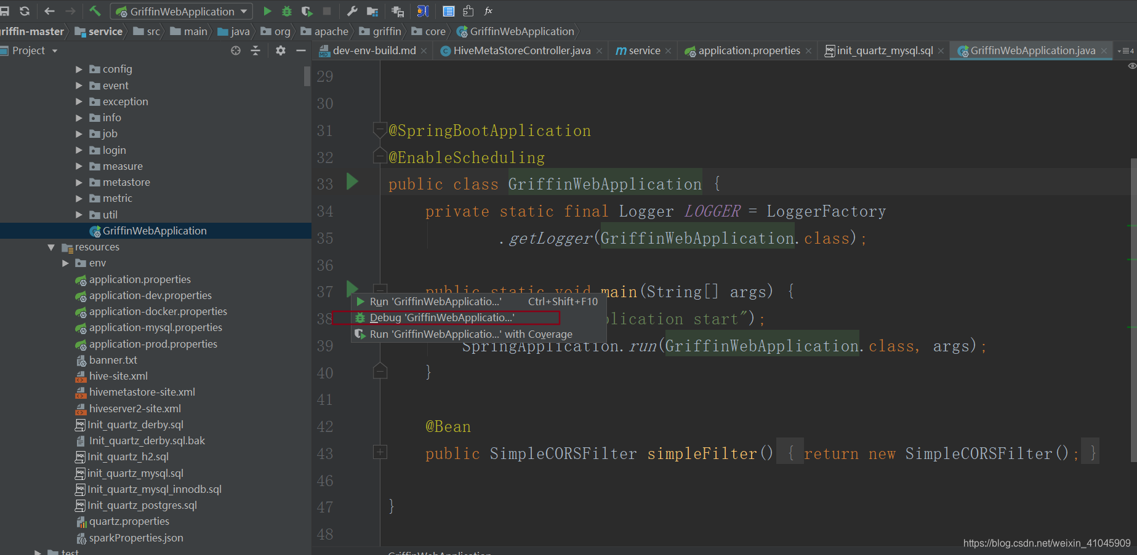Expand the measure package folder

tap(79, 166)
